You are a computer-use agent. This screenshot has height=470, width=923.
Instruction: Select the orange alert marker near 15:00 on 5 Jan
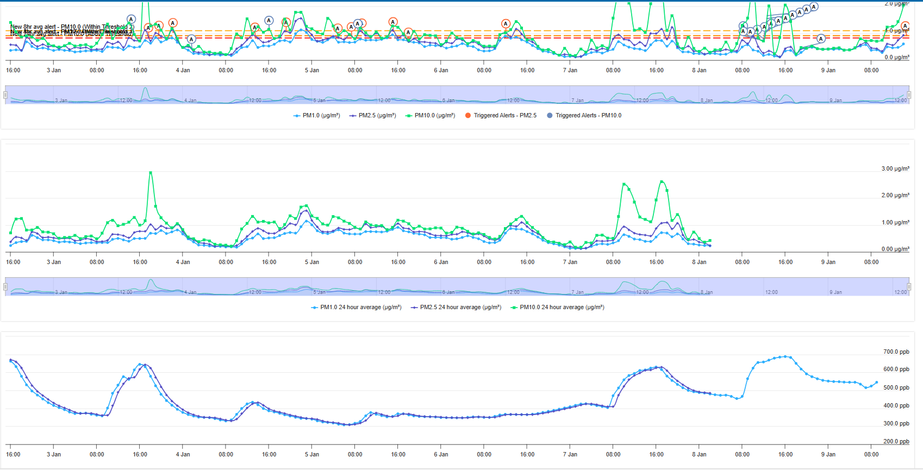coord(392,22)
